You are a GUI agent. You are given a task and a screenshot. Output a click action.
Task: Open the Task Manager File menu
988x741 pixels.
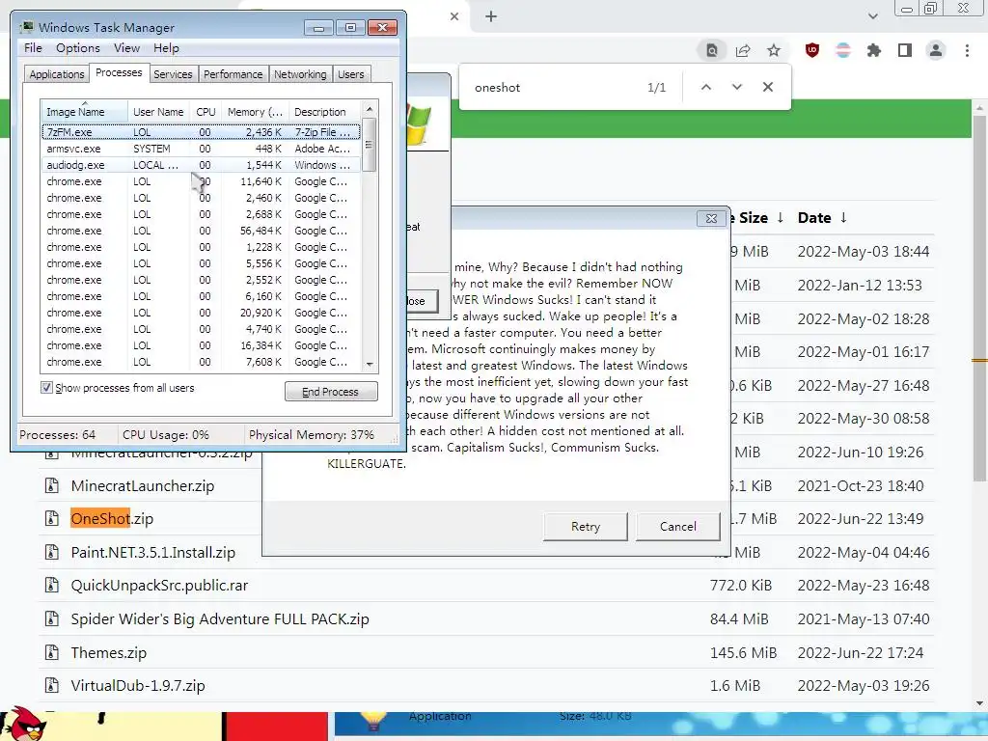coord(33,48)
